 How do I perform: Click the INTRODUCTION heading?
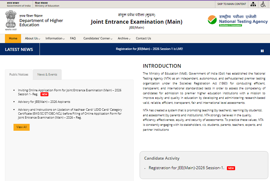click(162, 66)
